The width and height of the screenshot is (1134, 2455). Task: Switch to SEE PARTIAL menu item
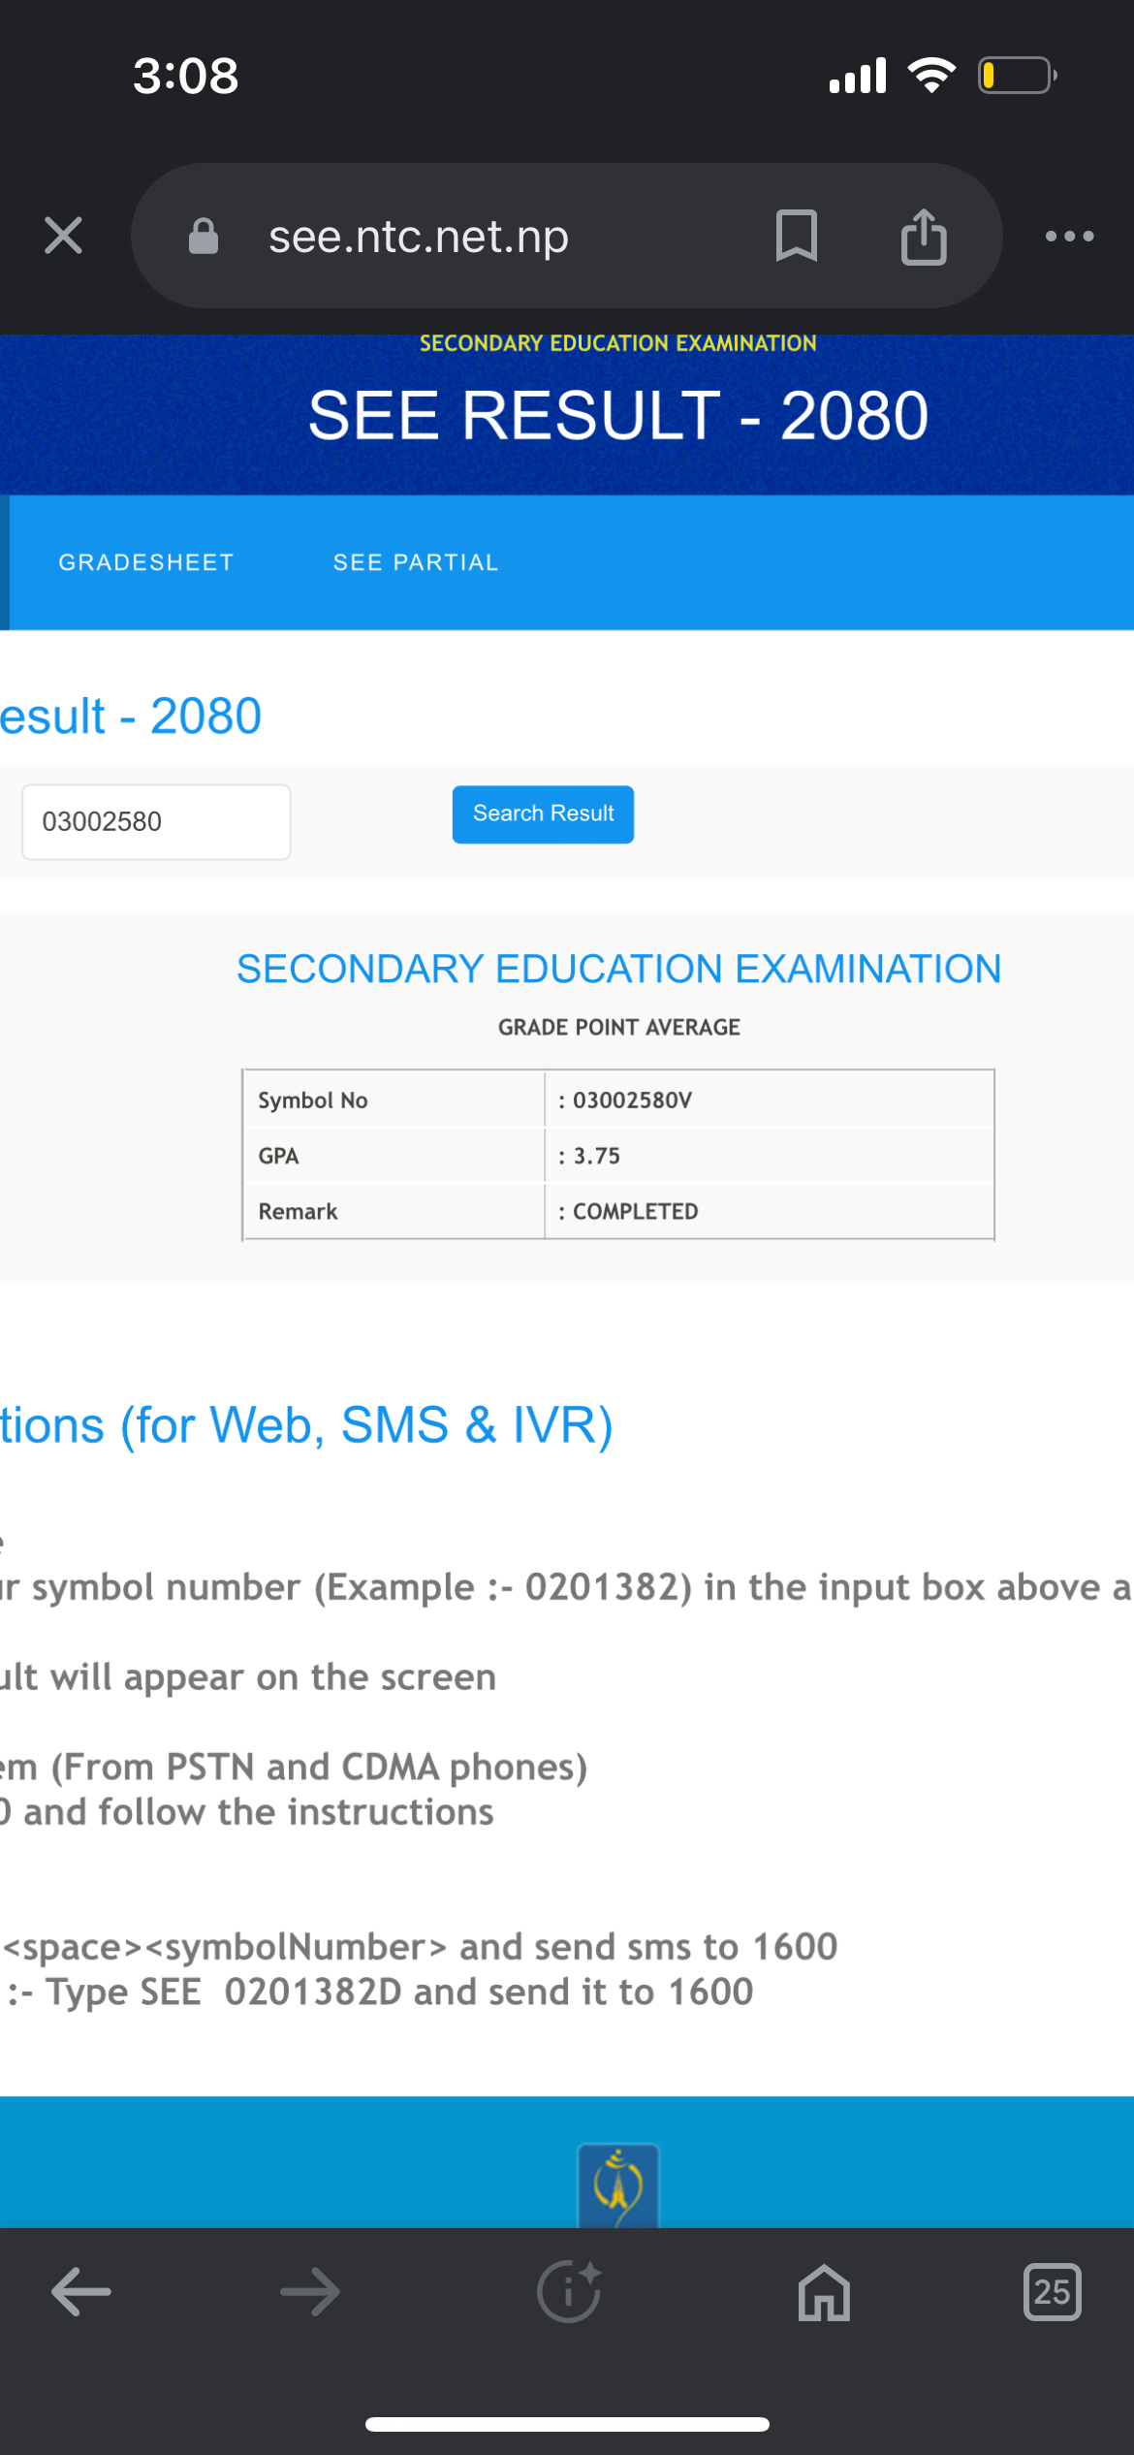(416, 562)
